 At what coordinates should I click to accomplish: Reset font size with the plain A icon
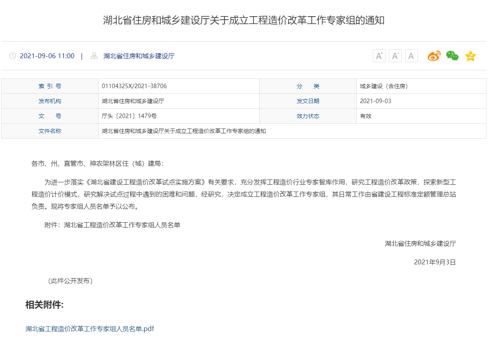[x=411, y=56]
